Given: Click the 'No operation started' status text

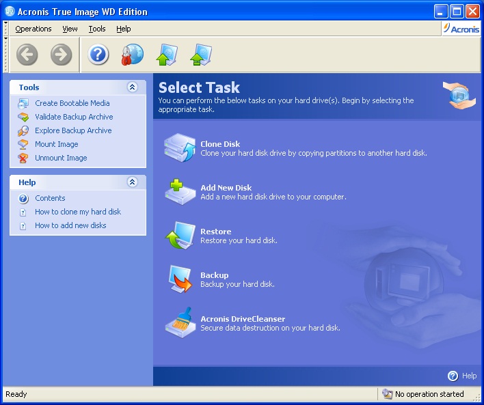Looking at the screenshot, I should click(x=429, y=394).
